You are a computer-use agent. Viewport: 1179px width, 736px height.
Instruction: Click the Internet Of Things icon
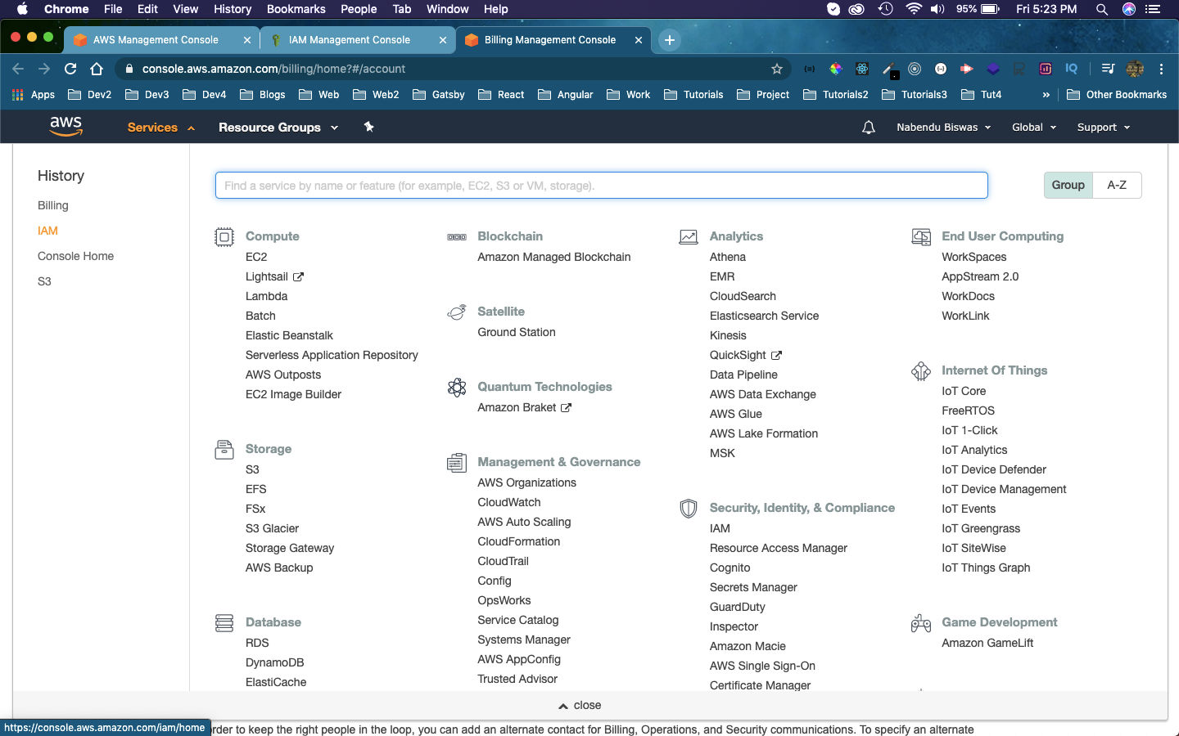[x=921, y=371]
